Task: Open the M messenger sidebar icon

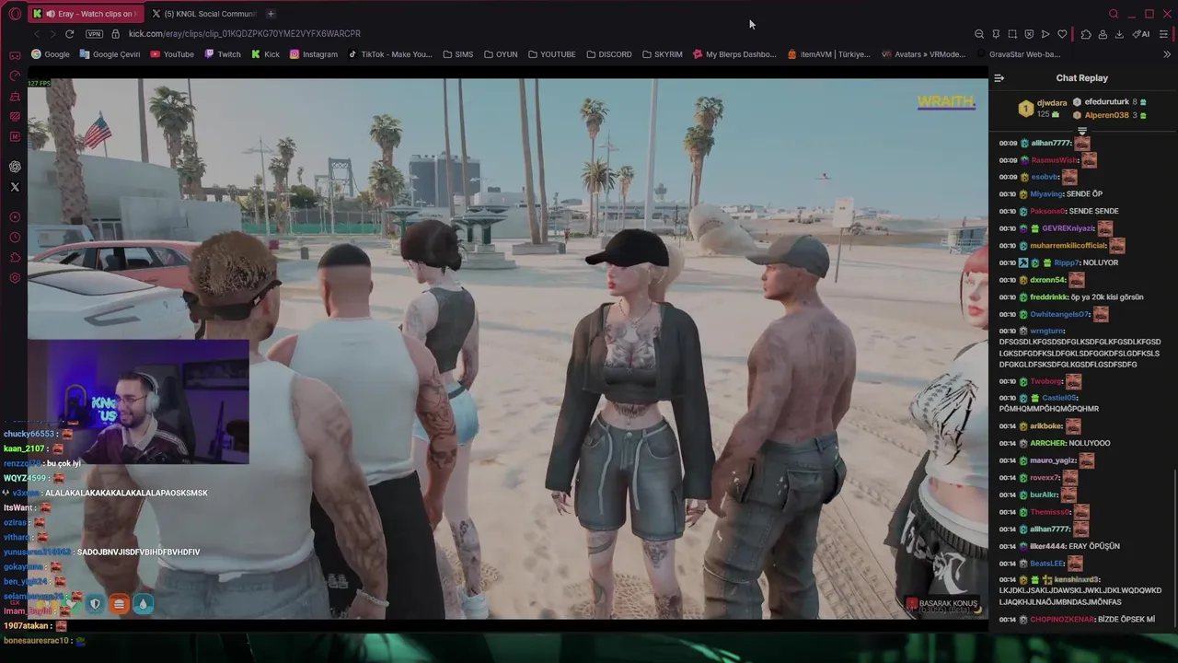Action: click(x=15, y=136)
